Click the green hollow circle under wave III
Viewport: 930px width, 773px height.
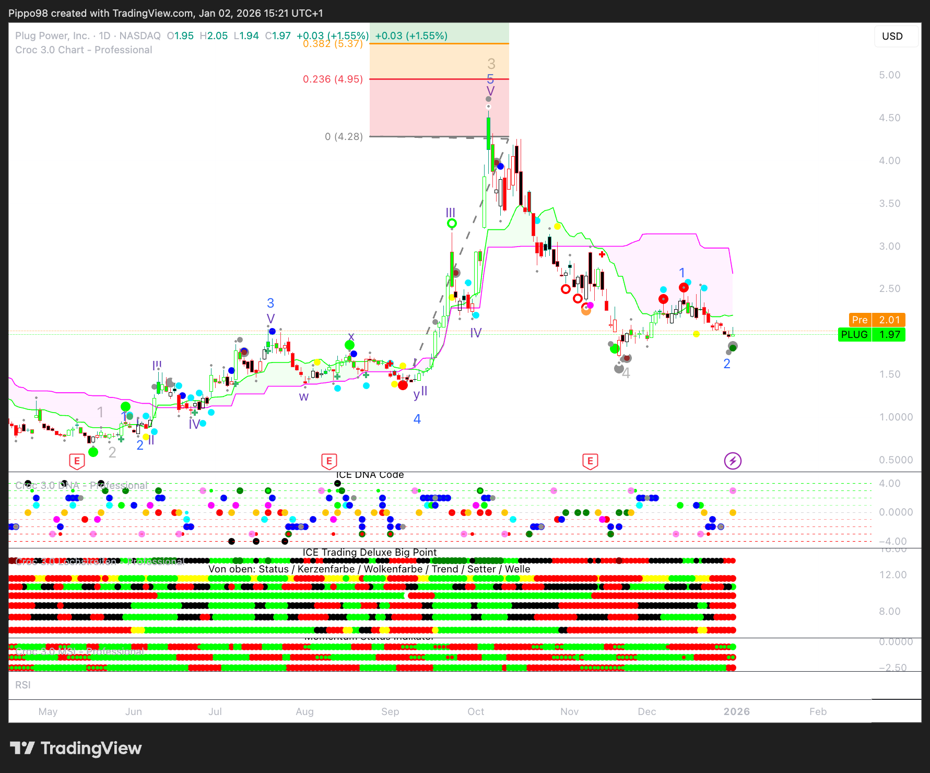(x=452, y=224)
